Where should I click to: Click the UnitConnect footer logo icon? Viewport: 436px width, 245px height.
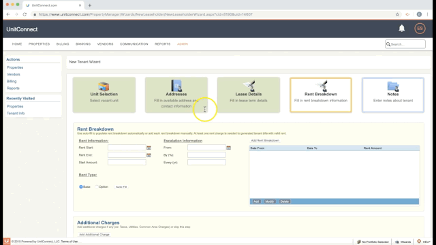6,241
